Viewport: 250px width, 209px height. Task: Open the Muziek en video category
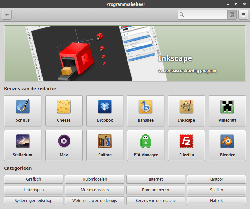(x=95, y=190)
